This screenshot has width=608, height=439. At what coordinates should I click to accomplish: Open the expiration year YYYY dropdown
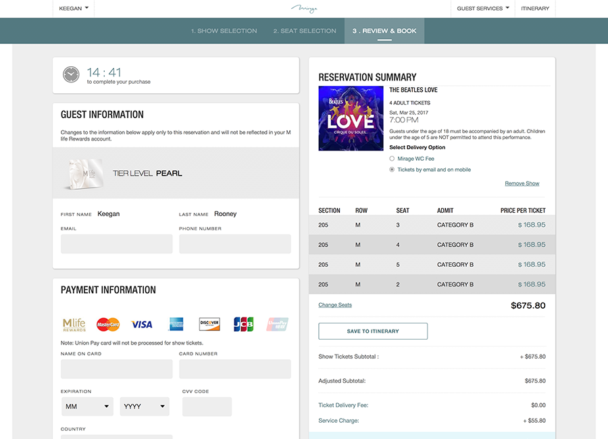point(145,407)
